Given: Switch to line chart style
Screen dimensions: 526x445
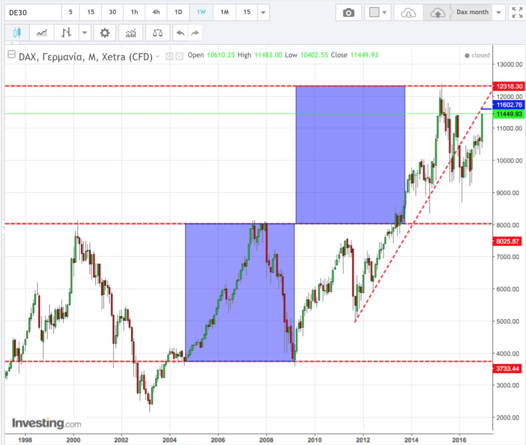Looking at the screenshot, I should pos(41,32).
